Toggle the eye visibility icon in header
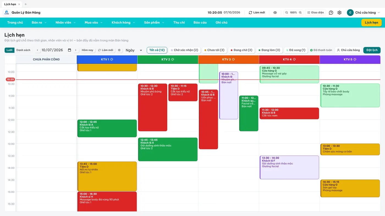 pos(275,13)
